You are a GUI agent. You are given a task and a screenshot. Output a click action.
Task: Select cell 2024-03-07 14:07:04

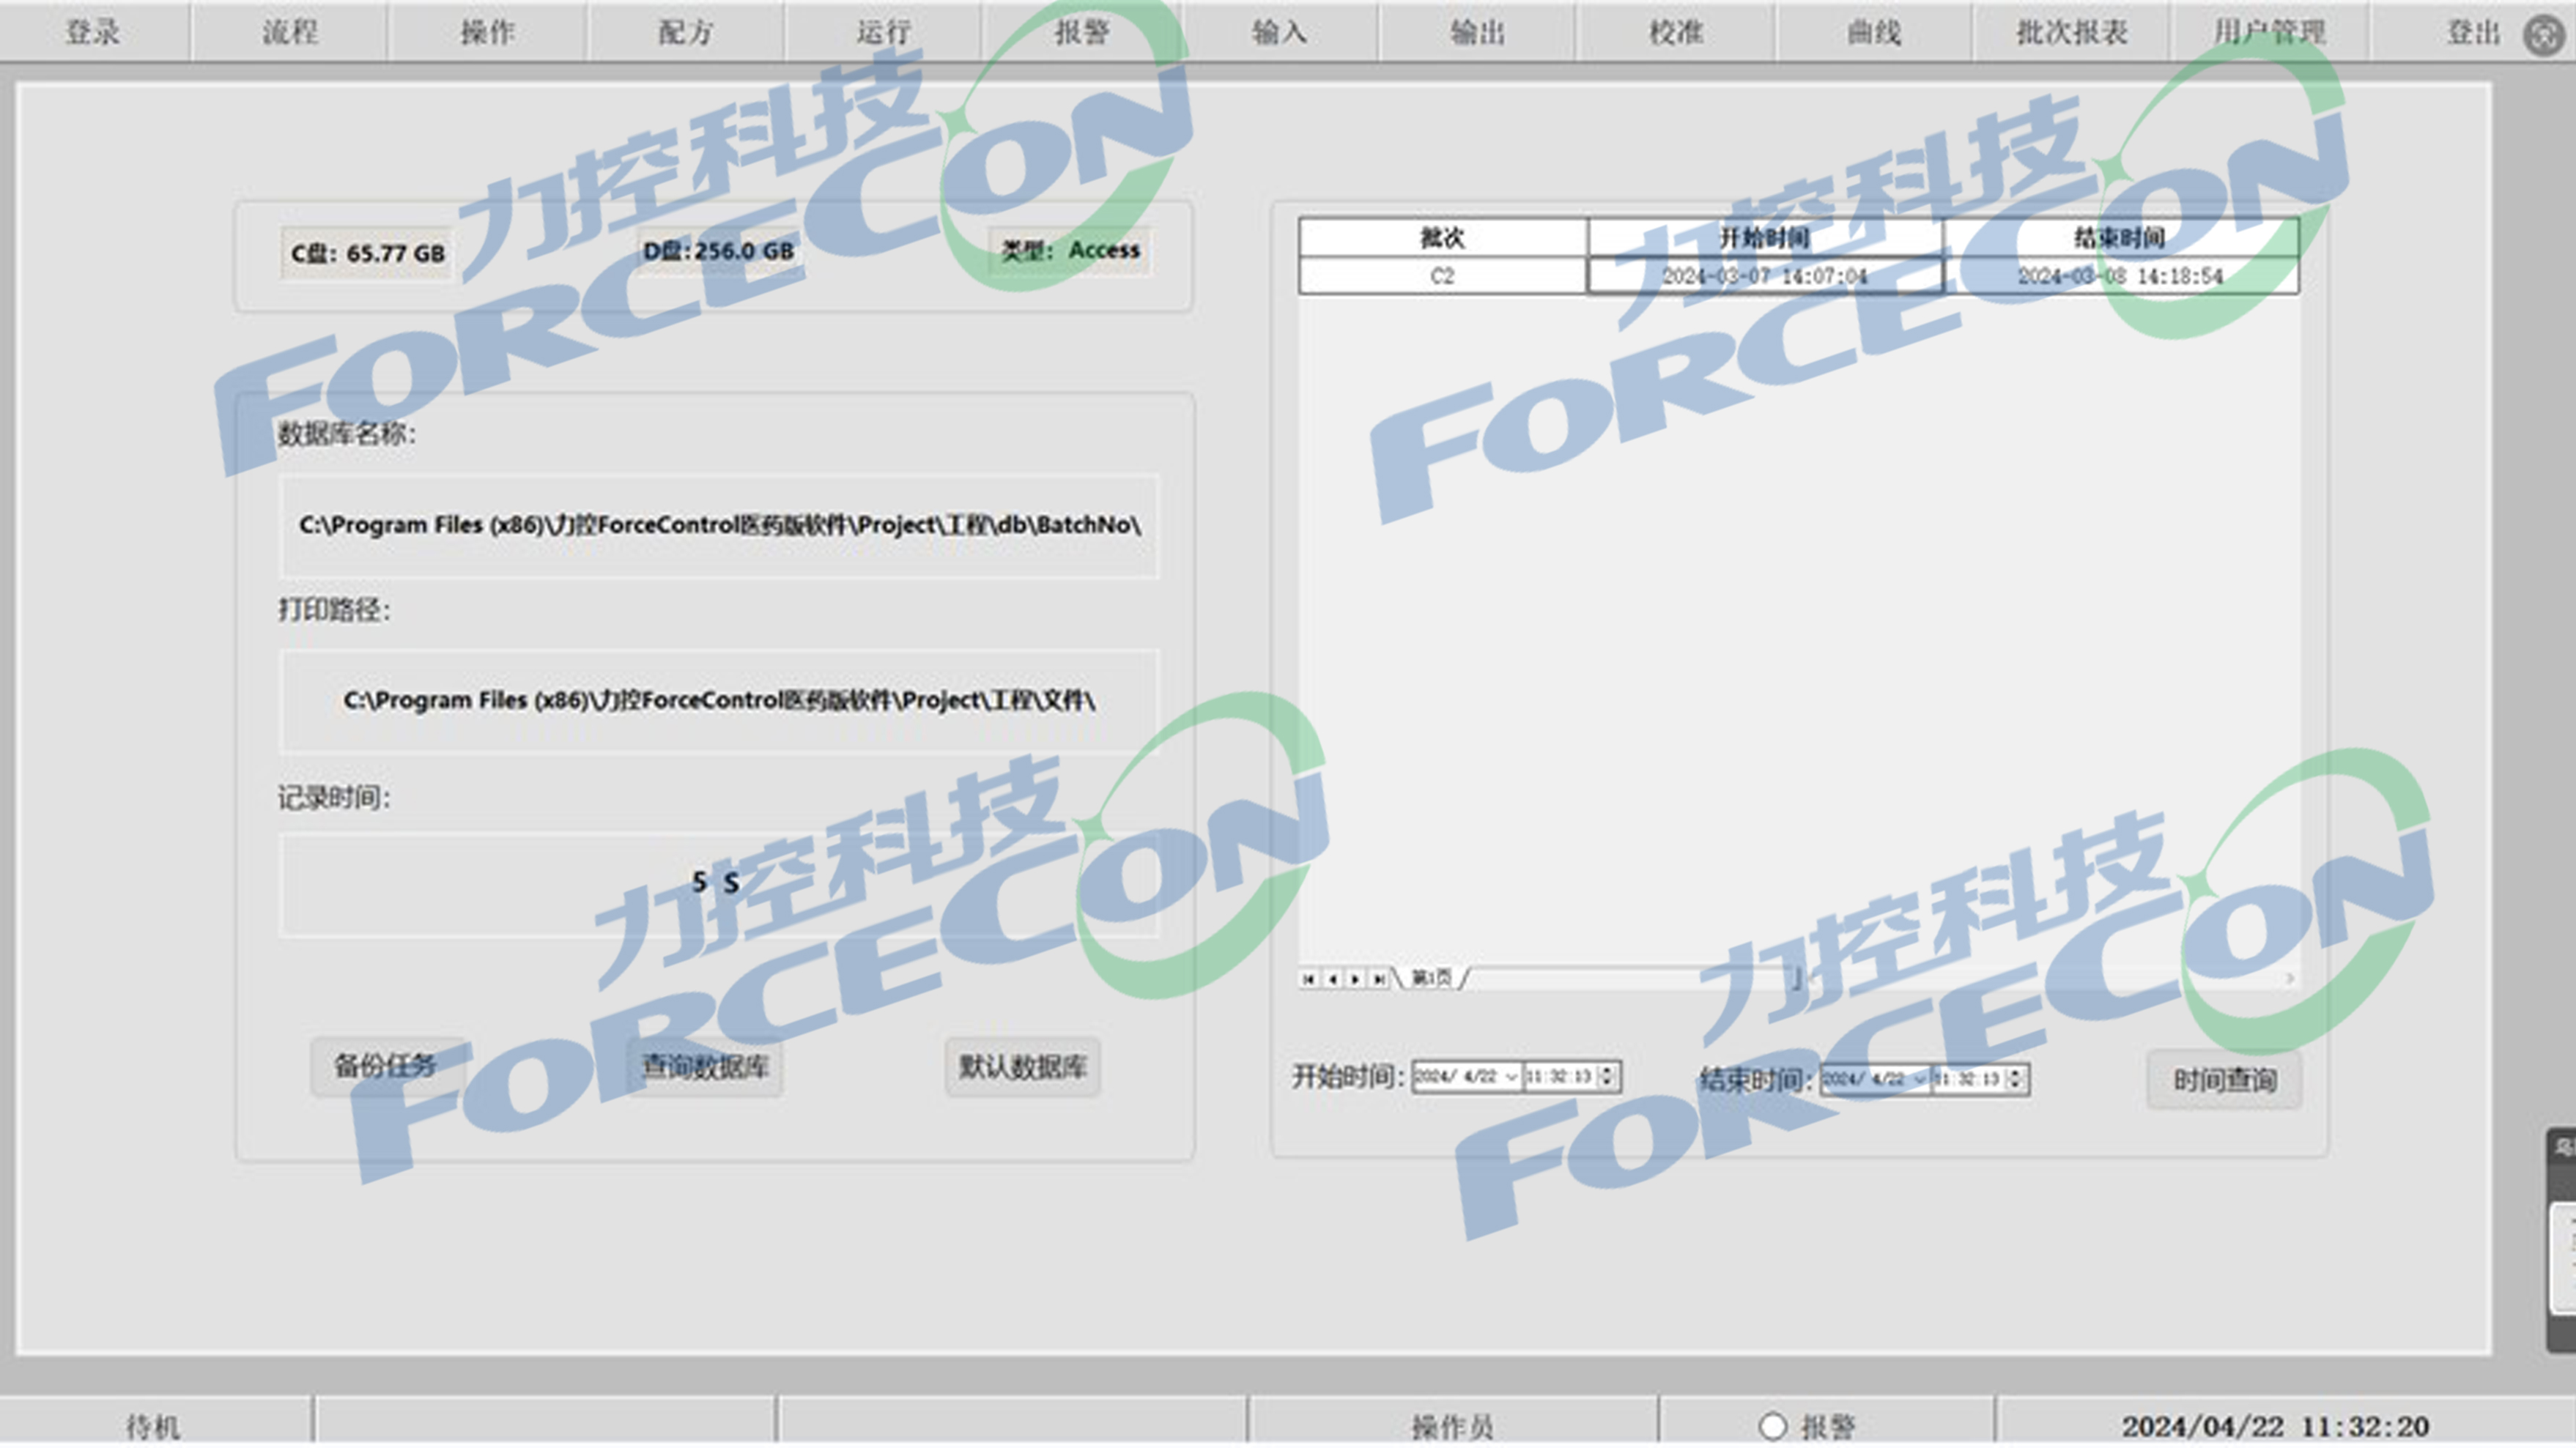[x=1765, y=276]
